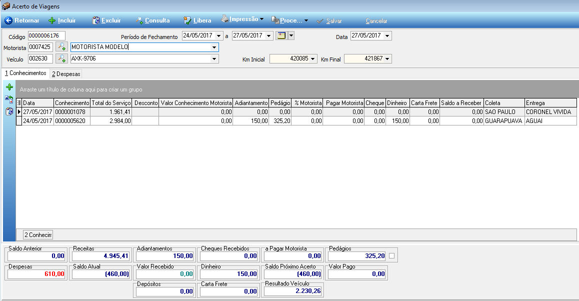Open the Consulta search button
The width and height of the screenshot is (579, 301).
(152, 20)
